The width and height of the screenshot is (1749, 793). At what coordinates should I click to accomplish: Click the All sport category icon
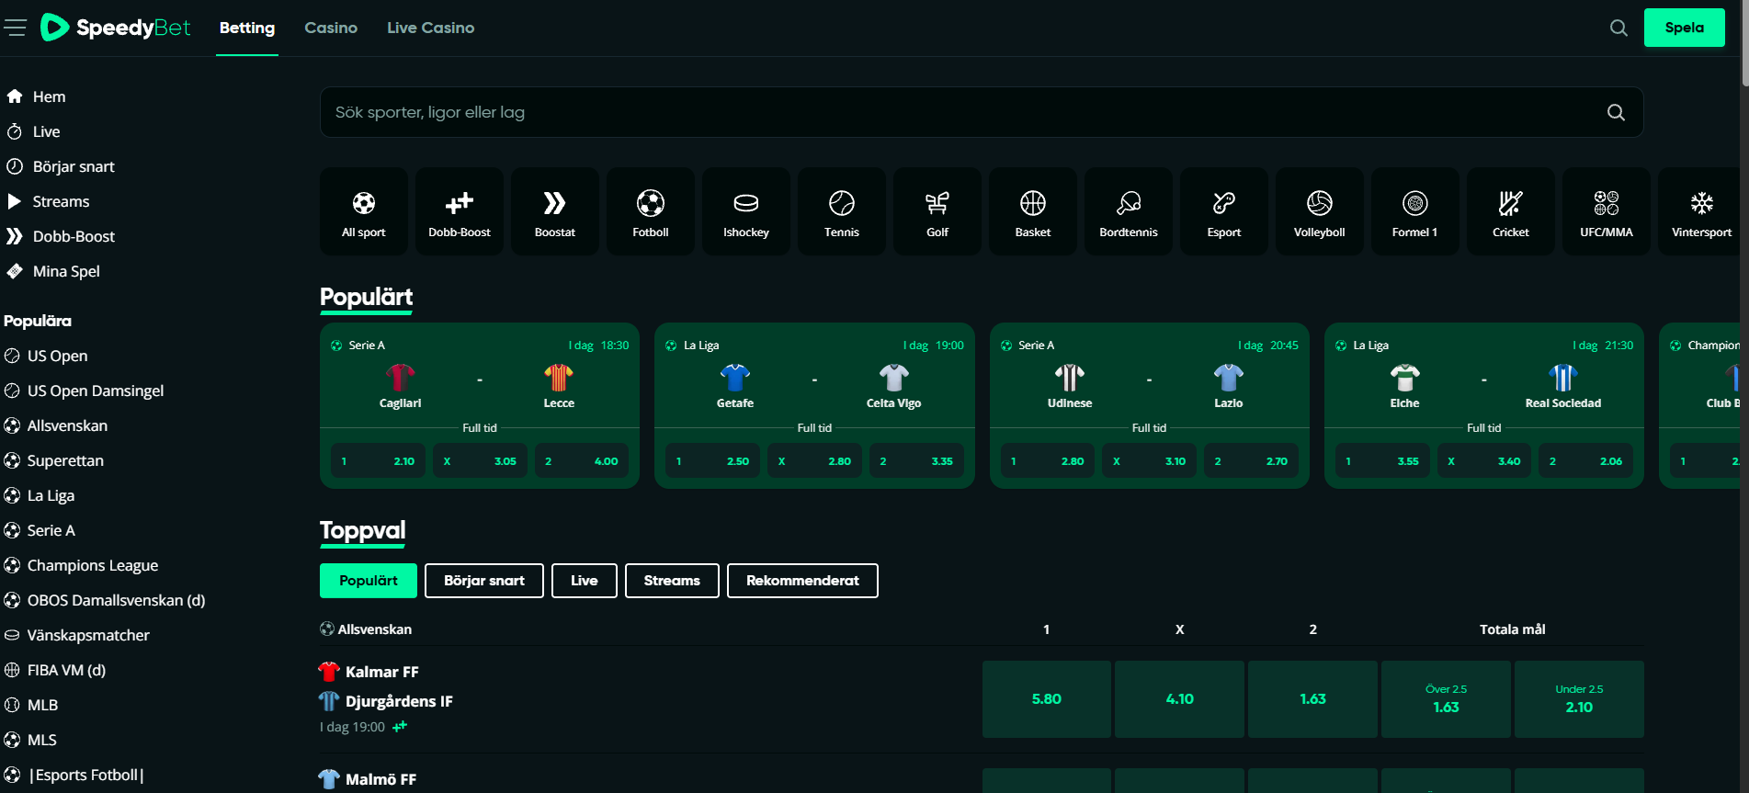pos(364,211)
